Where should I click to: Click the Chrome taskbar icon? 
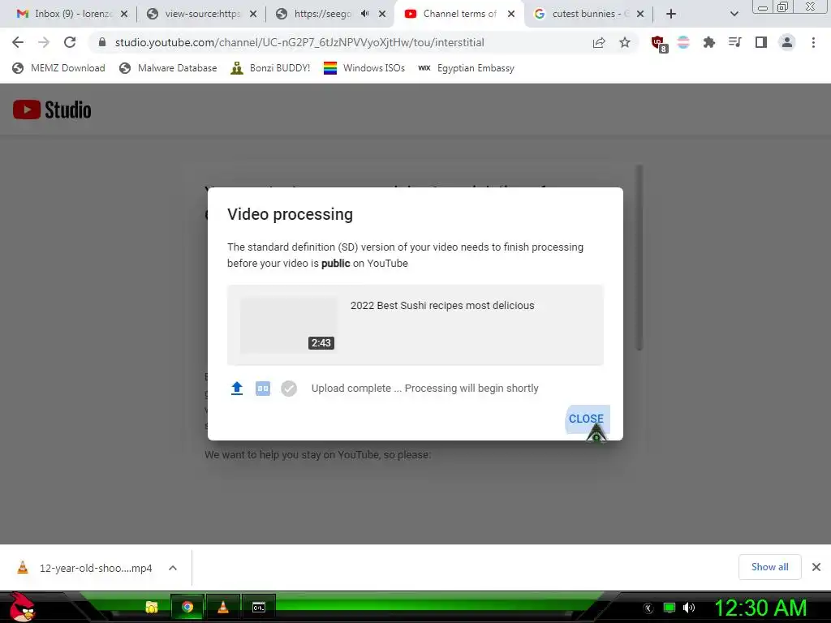187,607
